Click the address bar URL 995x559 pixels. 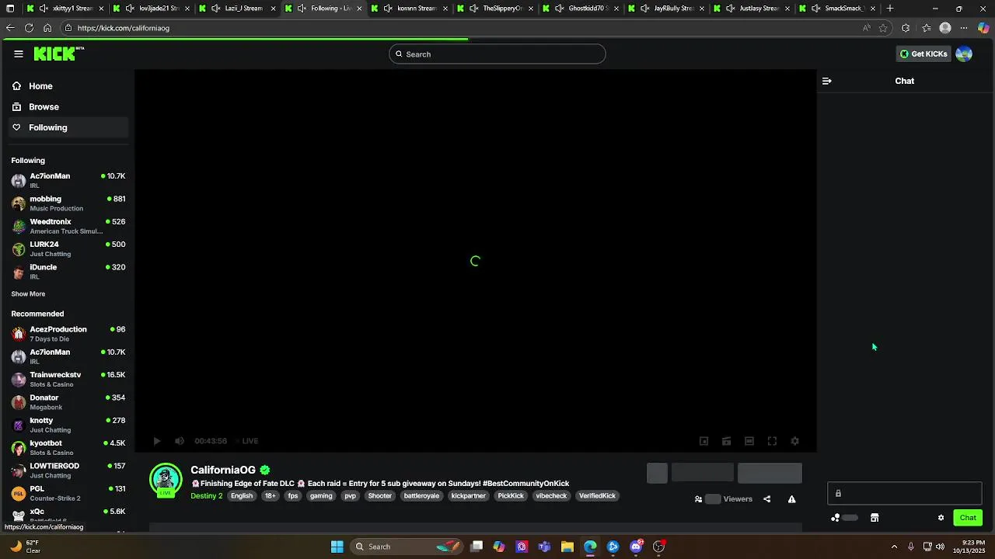pos(124,28)
